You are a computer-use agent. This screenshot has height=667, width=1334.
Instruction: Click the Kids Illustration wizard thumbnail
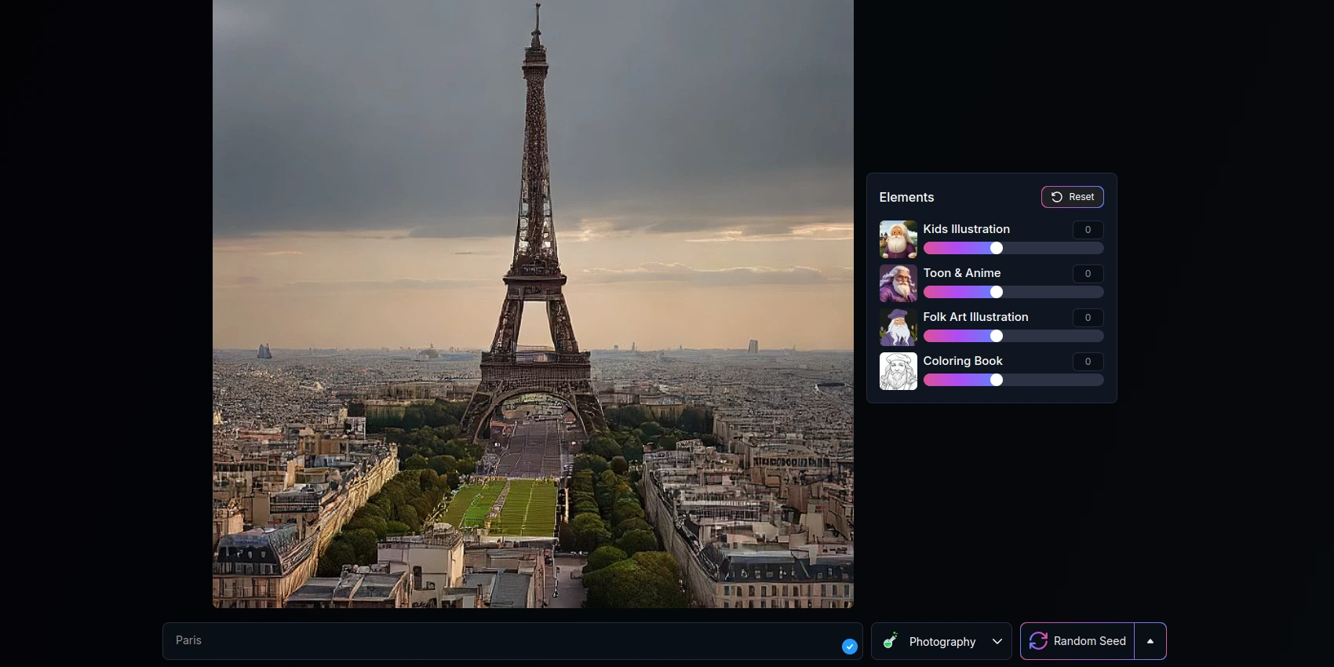[x=898, y=239]
